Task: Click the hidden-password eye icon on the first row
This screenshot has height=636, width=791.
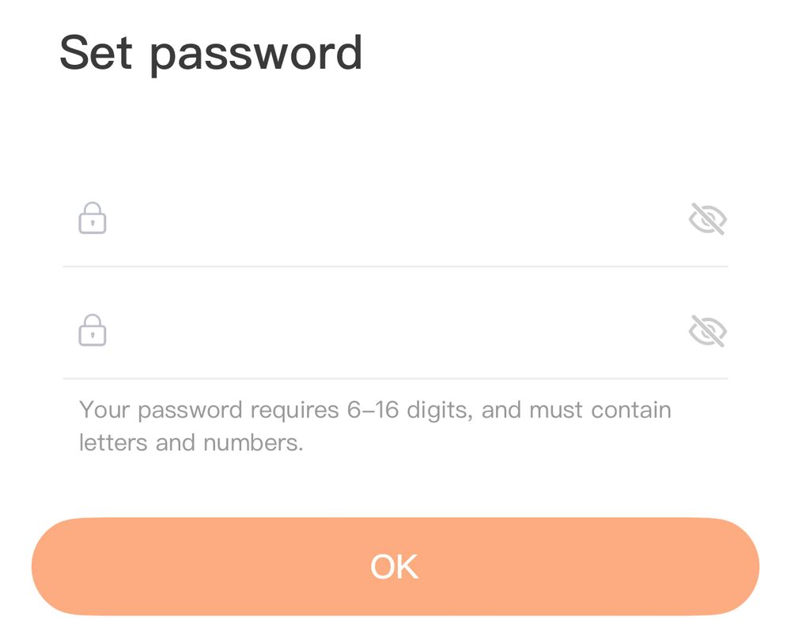Action: click(x=709, y=218)
